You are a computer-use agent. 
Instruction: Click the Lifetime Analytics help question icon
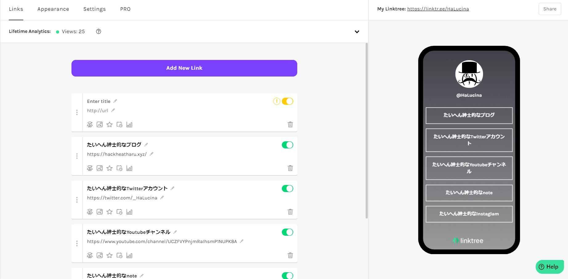click(x=99, y=31)
